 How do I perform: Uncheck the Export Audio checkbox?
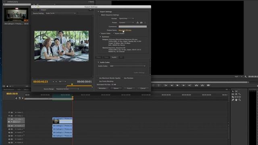tap(114, 33)
